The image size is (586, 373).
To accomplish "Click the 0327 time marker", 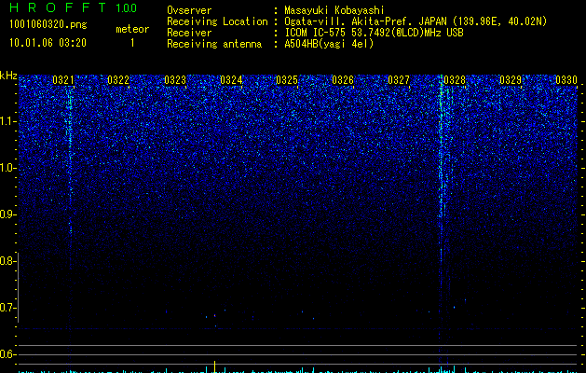I will tap(399, 80).
